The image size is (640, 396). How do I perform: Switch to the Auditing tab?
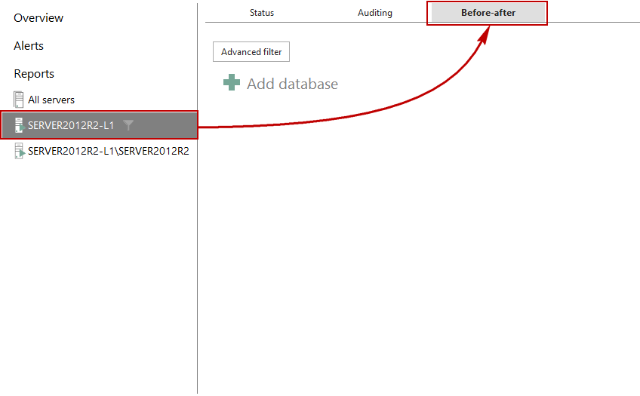[x=375, y=13]
